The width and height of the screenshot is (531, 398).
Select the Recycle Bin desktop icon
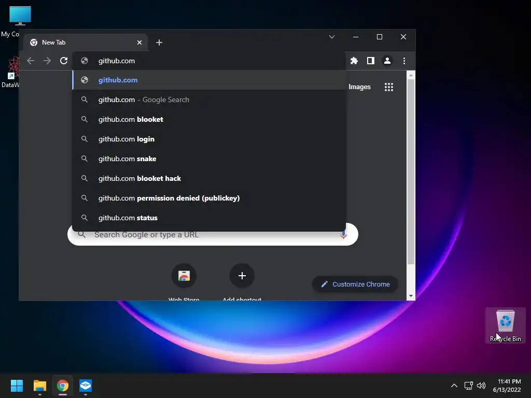coord(505,325)
